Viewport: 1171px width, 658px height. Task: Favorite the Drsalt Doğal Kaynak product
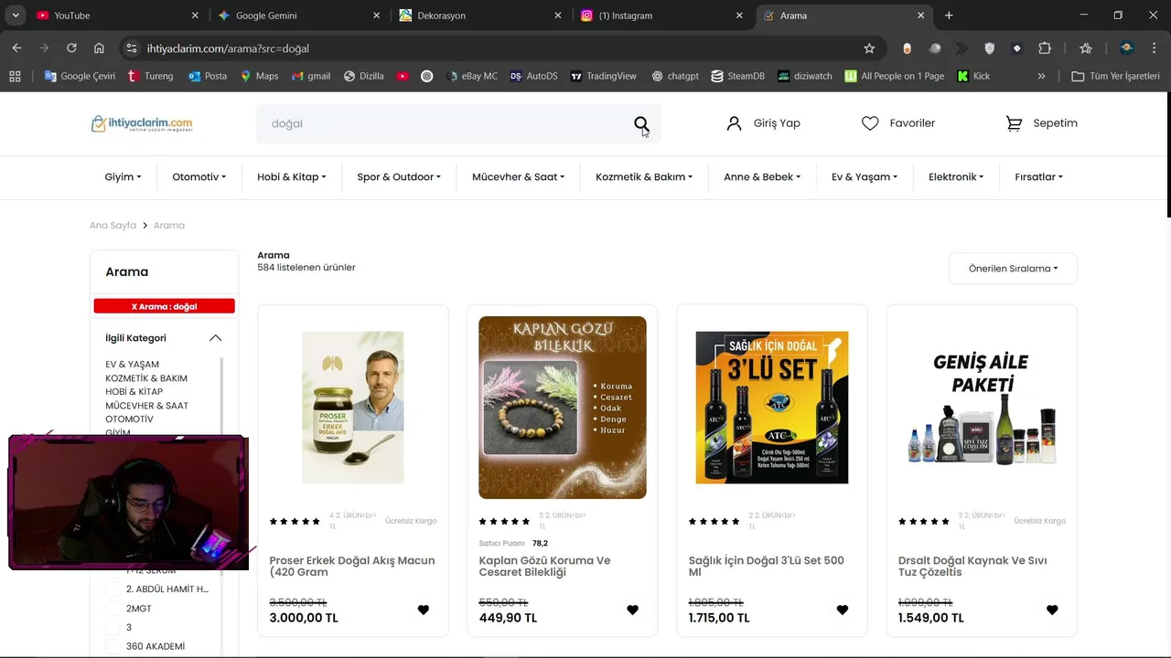1052,610
